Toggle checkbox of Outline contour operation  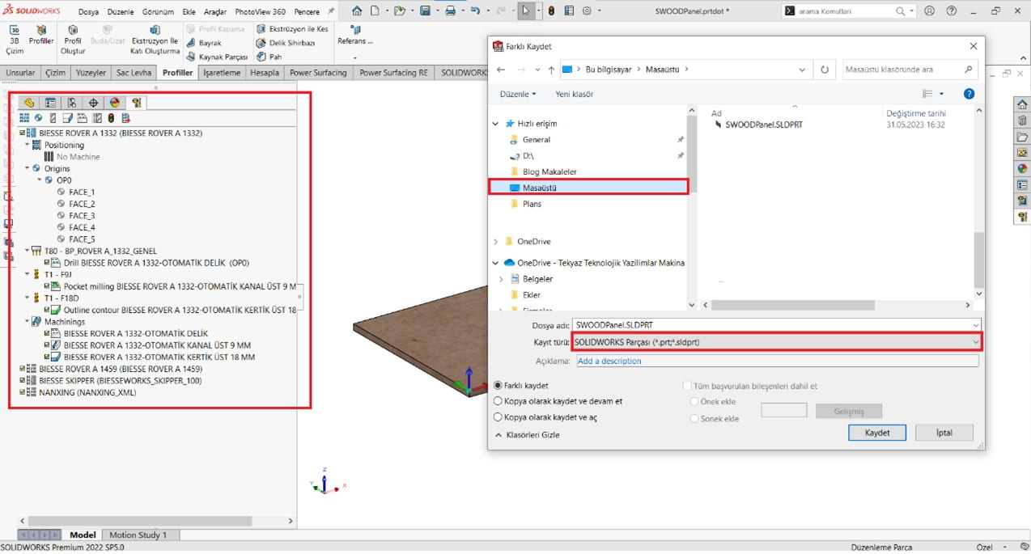tap(46, 310)
